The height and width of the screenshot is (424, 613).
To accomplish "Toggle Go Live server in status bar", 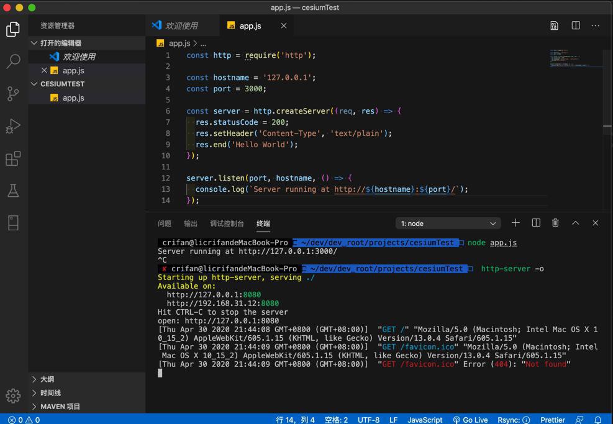I will pyautogui.click(x=470, y=420).
